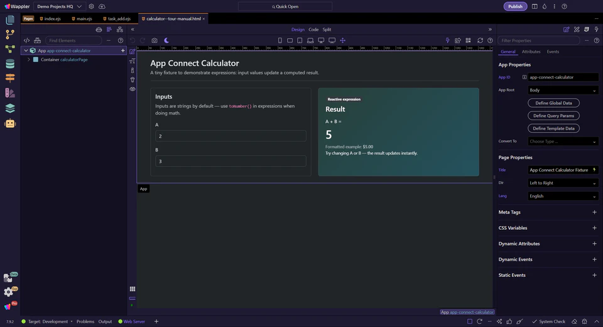
Task: Click the Quick Open search box
Action: [x=285, y=6]
